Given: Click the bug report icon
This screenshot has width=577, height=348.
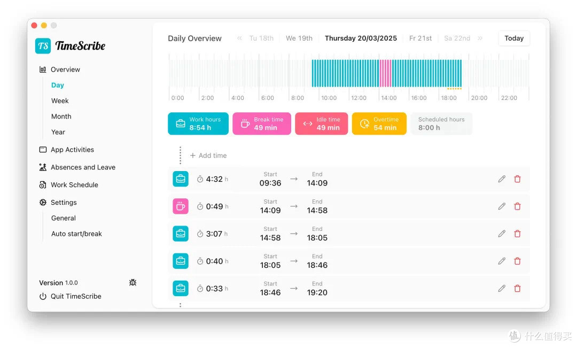Looking at the screenshot, I should [x=133, y=282].
